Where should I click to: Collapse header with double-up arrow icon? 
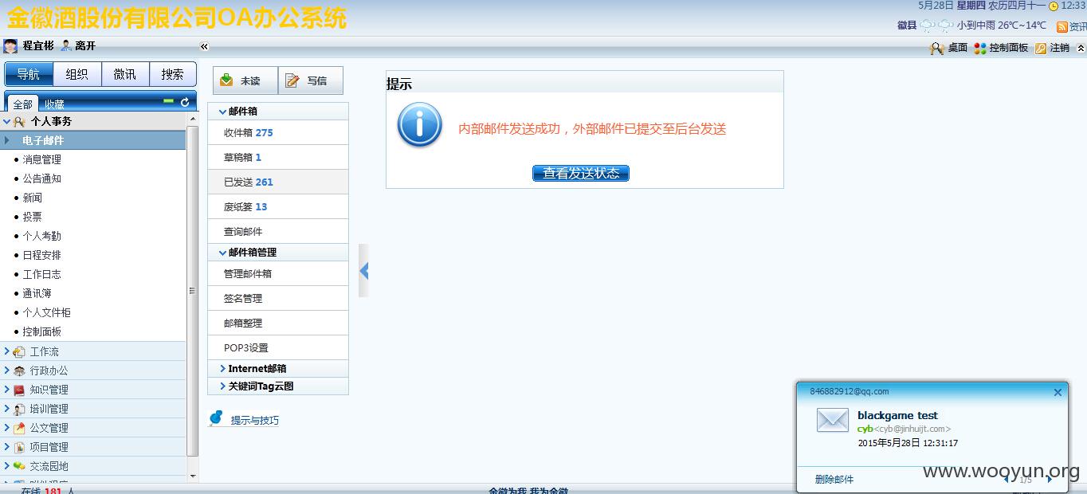point(1081,48)
